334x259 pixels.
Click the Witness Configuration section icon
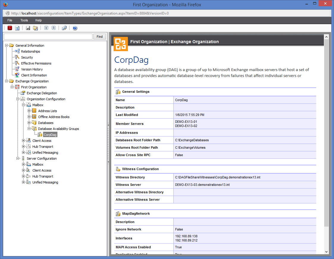tap(118, 169)
